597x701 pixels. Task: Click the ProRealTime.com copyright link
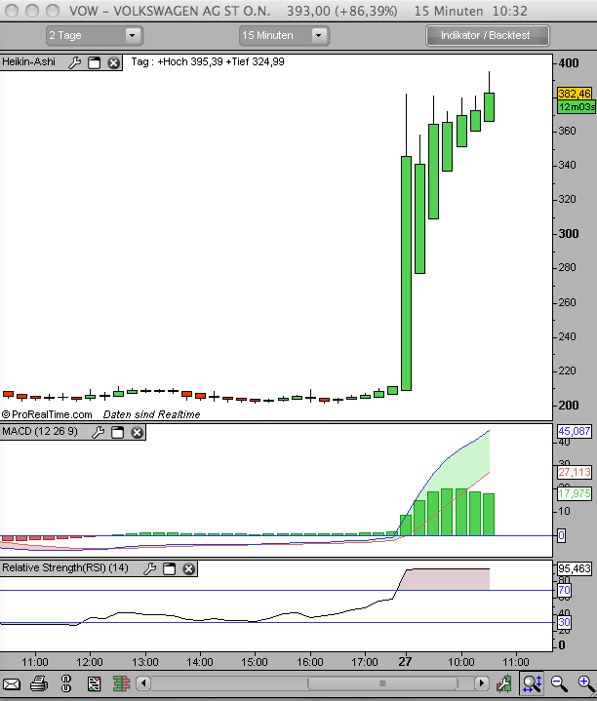[x=47, y=414]
